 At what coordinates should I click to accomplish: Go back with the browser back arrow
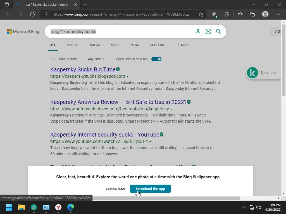[8, 14]
